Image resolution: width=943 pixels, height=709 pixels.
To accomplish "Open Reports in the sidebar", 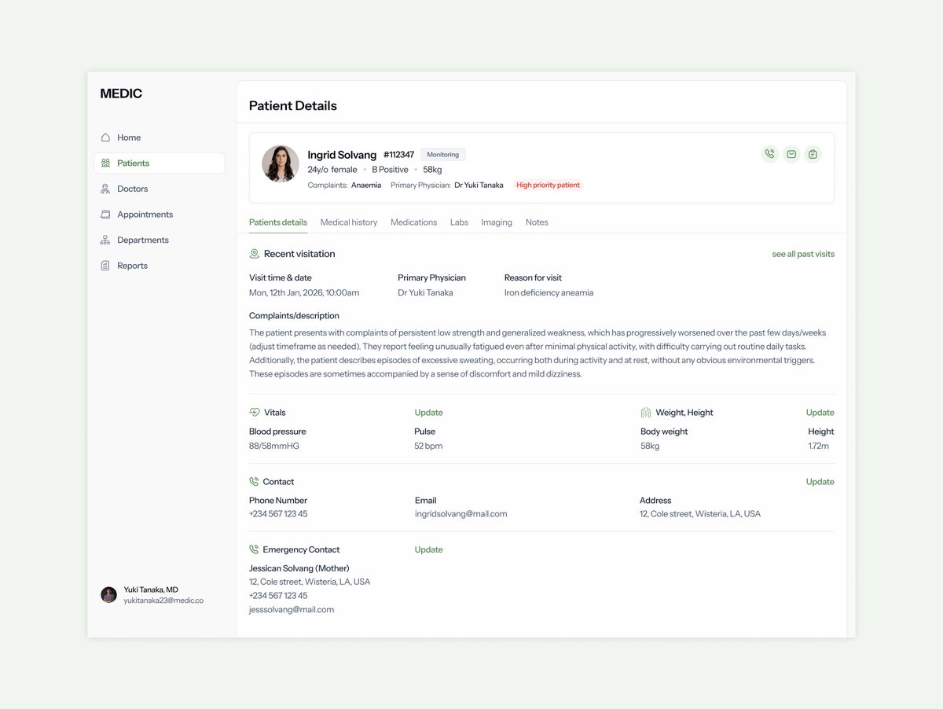I will tap(159, 266).
